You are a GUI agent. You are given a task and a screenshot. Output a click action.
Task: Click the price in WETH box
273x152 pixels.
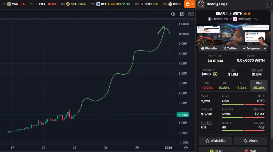(x=251, y=59)
